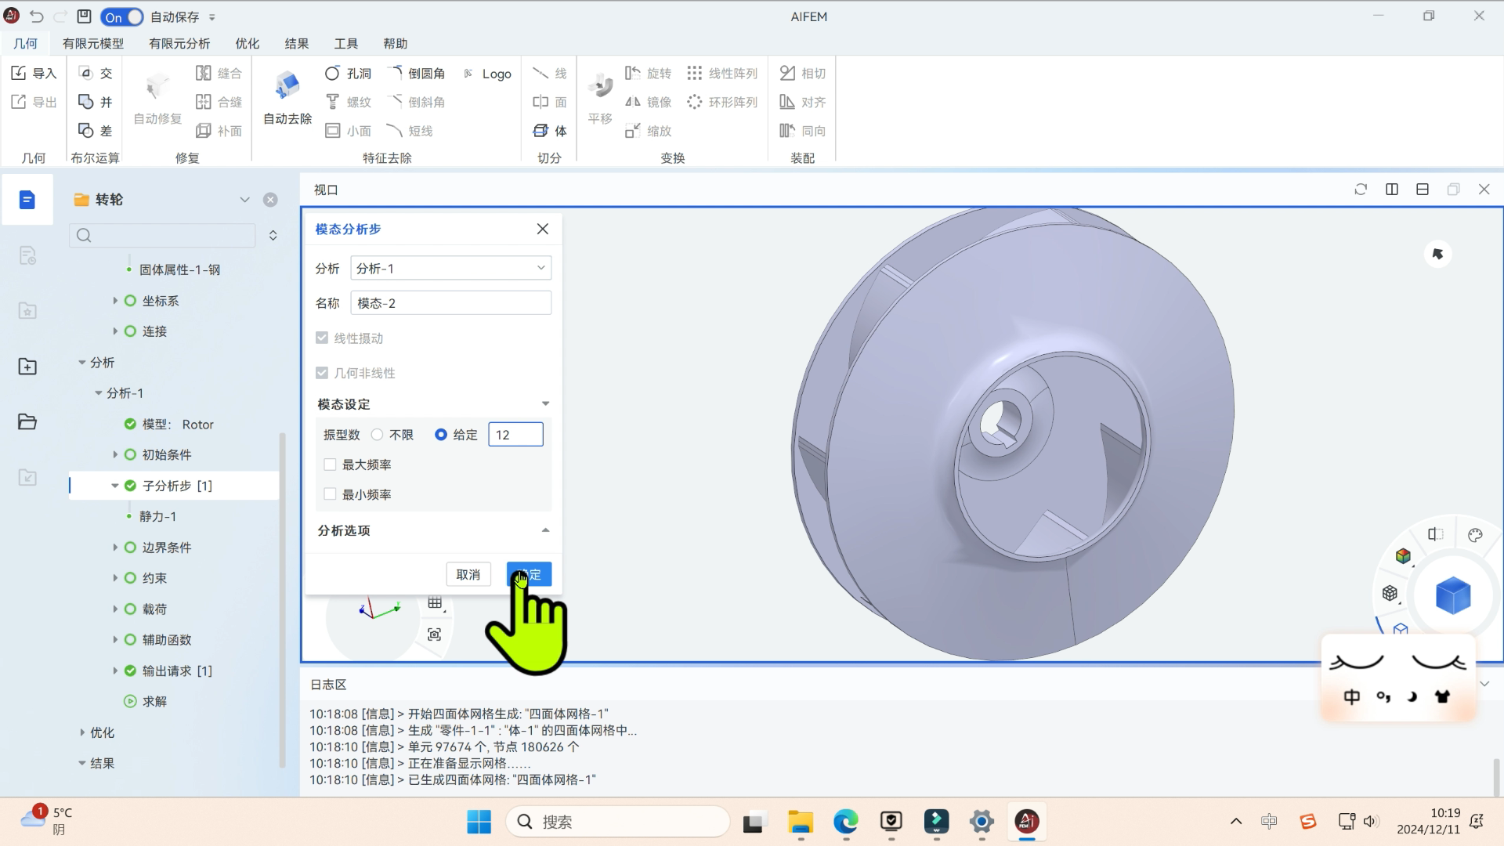Select the 不限 radio button
The image size is (1504, 846).
point(378,435)
